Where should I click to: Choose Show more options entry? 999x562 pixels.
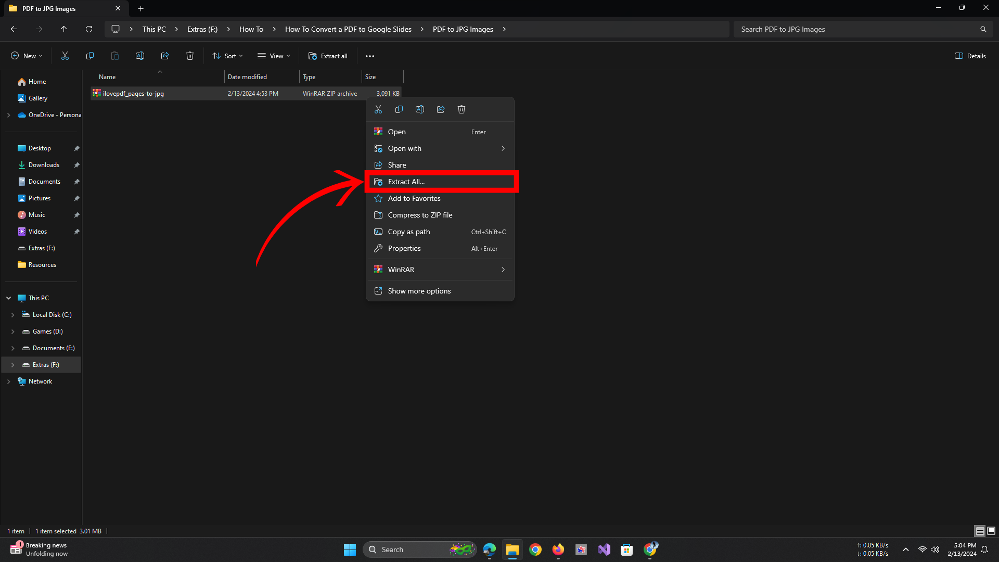click(419, 291)
